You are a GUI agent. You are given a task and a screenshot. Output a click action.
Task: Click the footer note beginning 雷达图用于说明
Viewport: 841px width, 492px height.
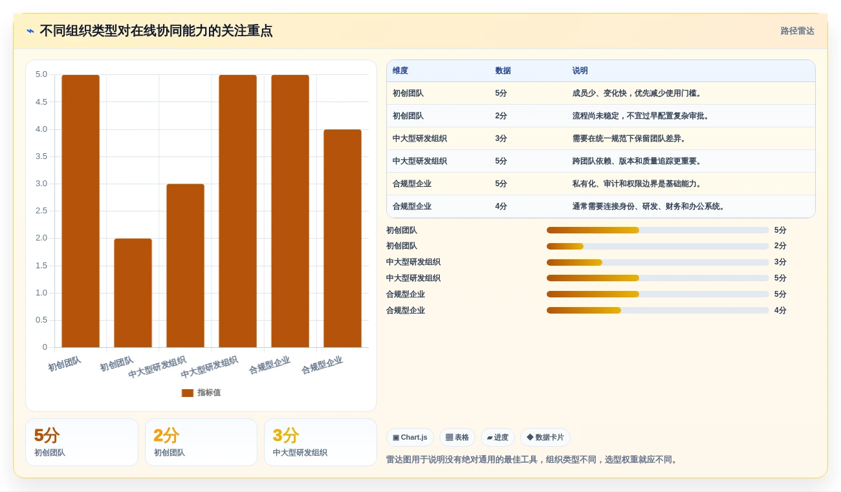(x=533, y=460)
